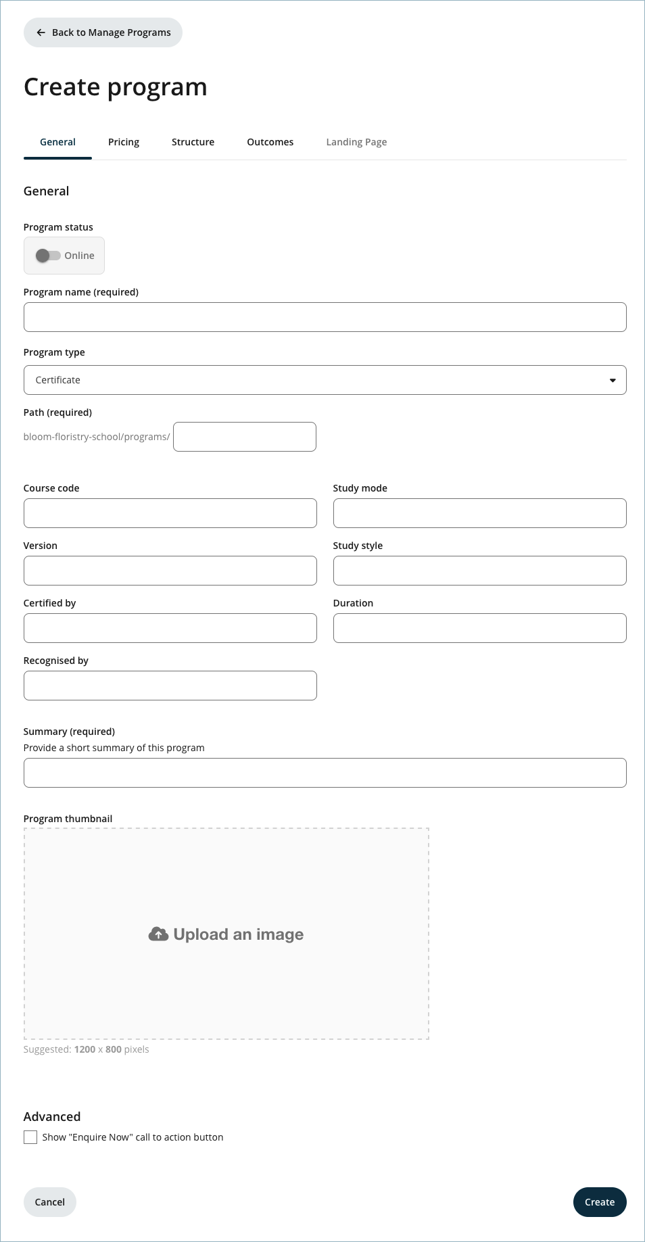Screen dimensions: 645x1242
Task: Click the Cancel button
Action: tap(50, 1202)
